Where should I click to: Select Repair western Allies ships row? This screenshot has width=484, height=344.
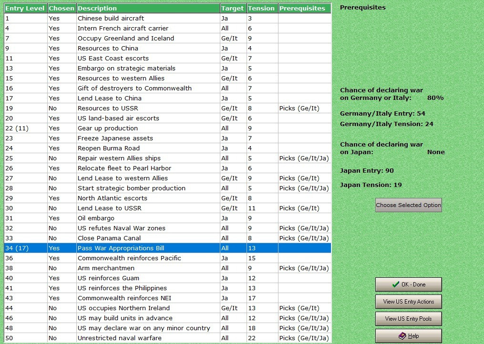(167, 158)
